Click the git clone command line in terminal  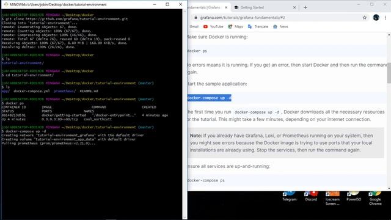pos(65,19)
